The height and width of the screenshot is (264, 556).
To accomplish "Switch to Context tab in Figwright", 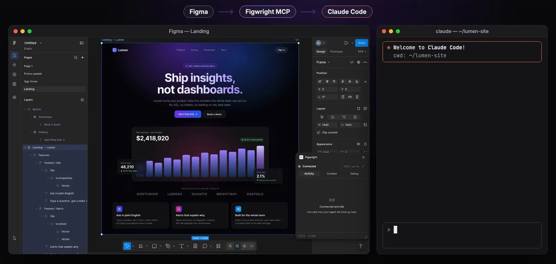I will click(332, 174).
